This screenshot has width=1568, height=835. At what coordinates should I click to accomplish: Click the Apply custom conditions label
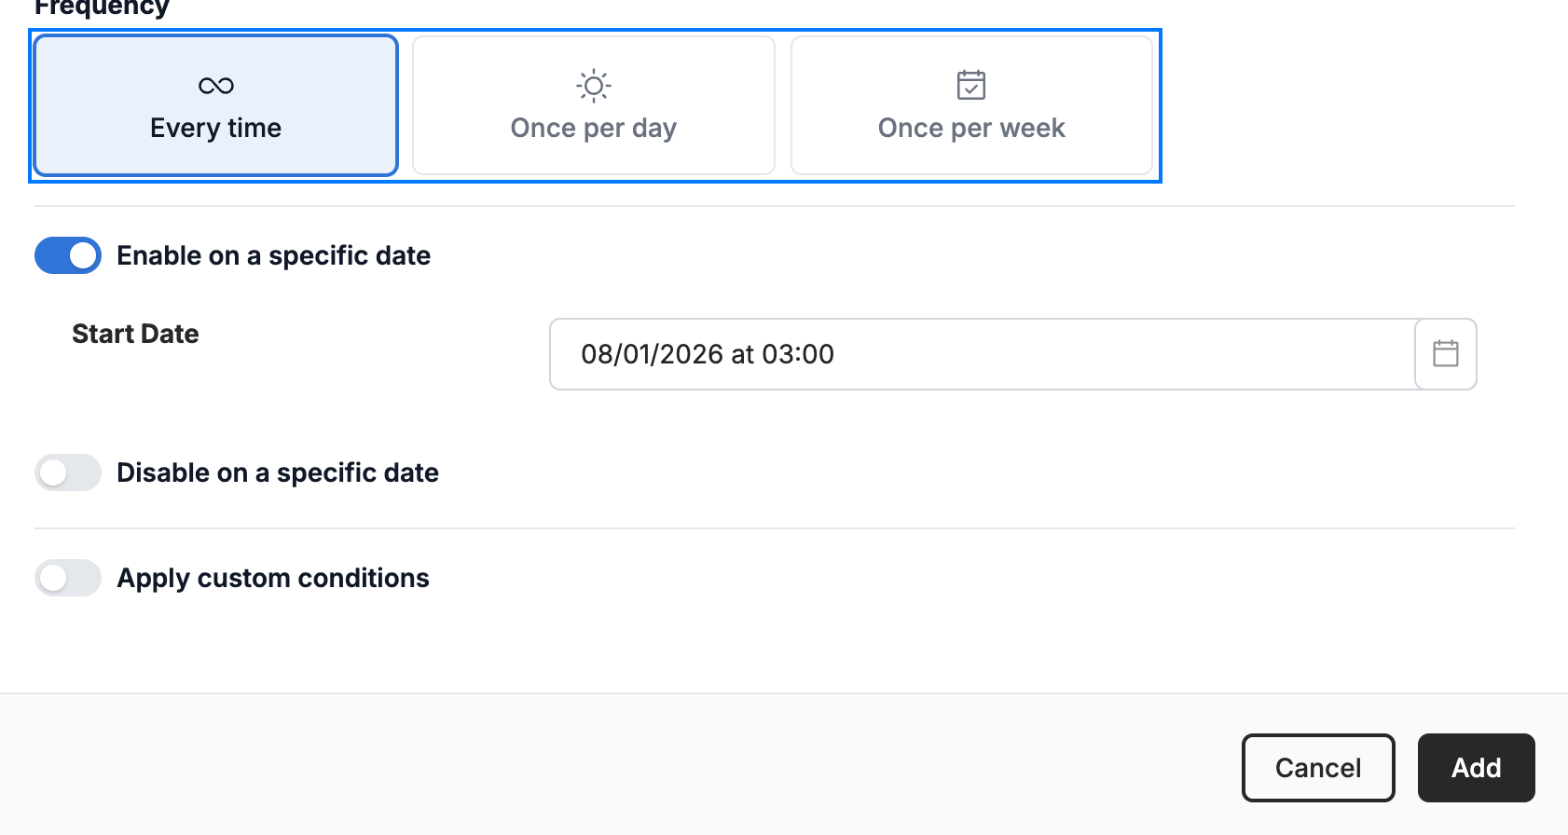coord(273,578)
